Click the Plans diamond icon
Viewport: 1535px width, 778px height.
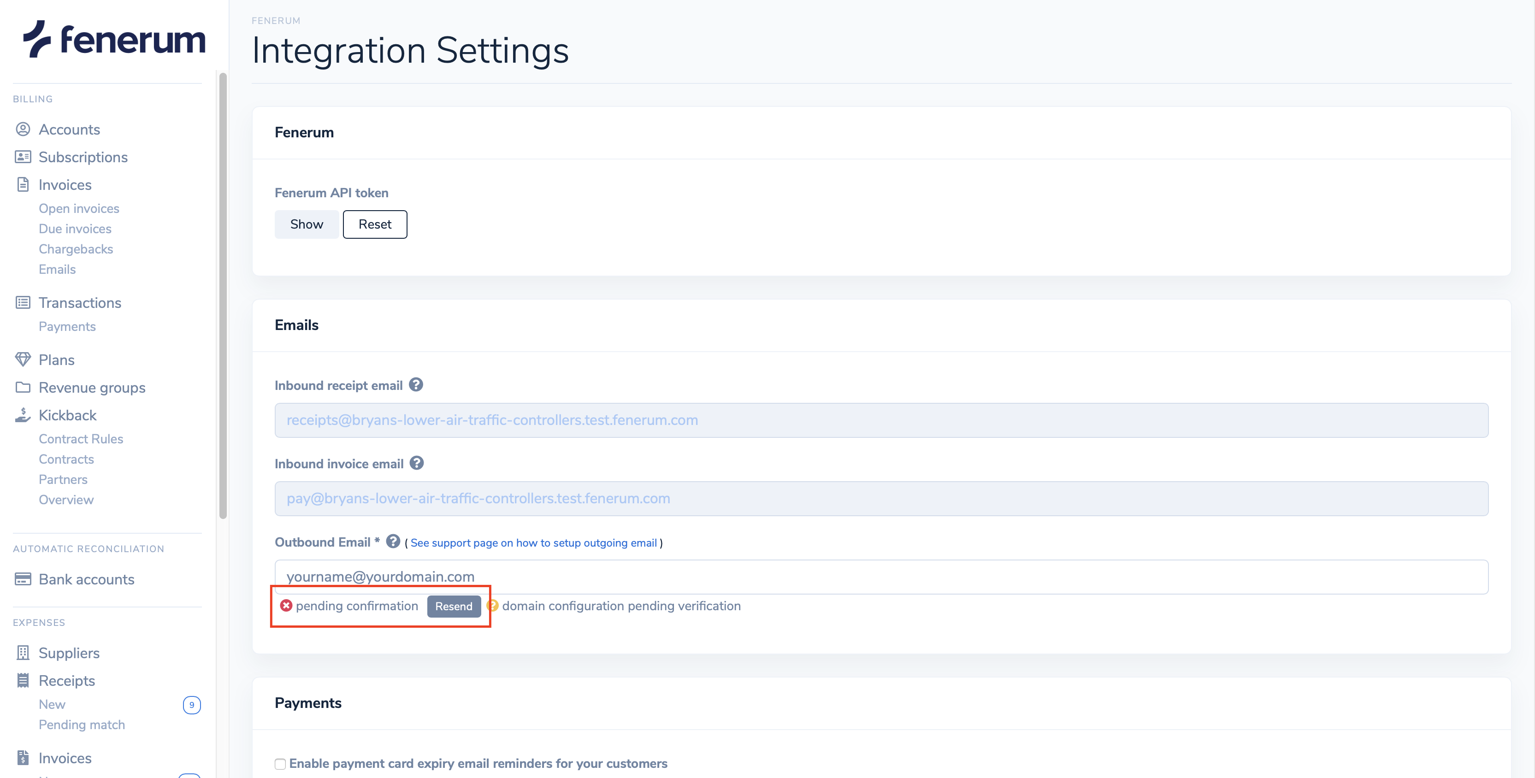pyautogui.click(x=23, y=360)
